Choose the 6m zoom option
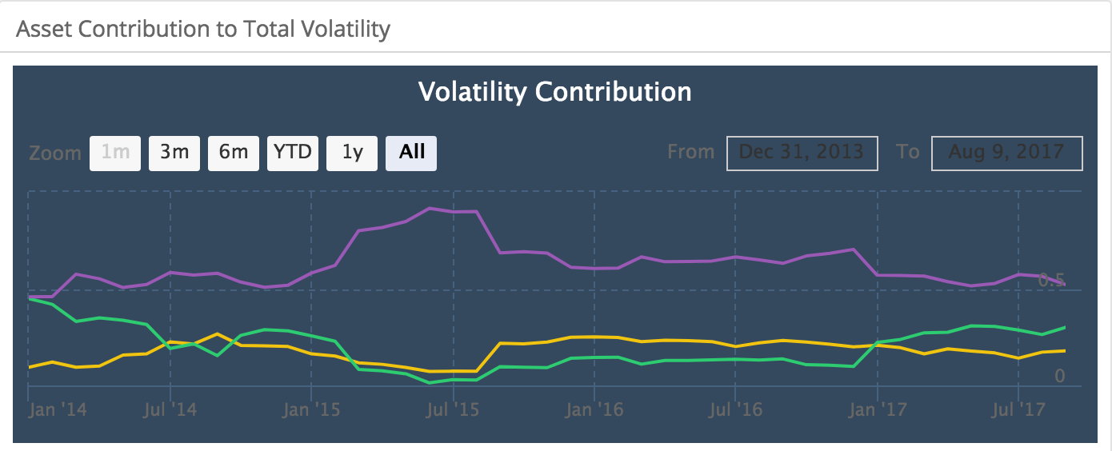 click(x=234, y=154)
